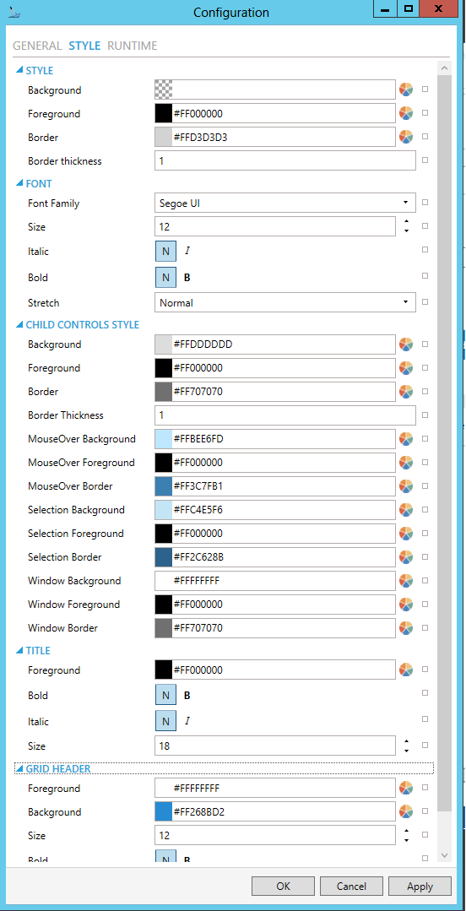Open color picker for Selection Border
This screenshot has width=466, height=911.
coord(405,557)
